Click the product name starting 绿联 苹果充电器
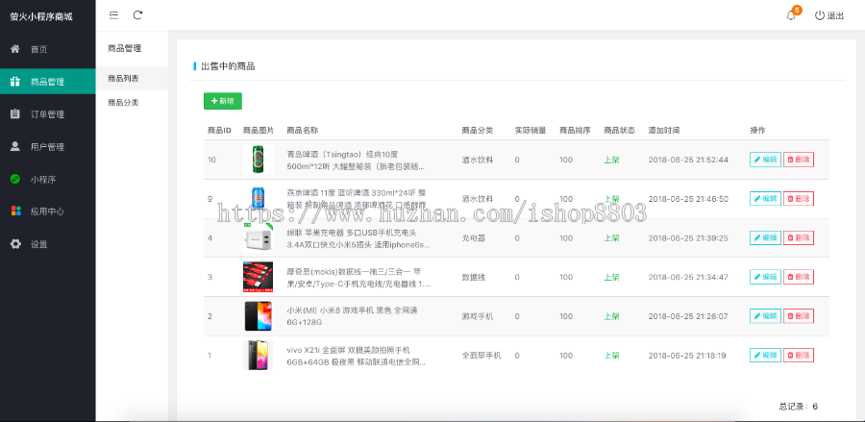Viewport: 865px width, 422px height. pyautogui.click(x=358, y=238)
